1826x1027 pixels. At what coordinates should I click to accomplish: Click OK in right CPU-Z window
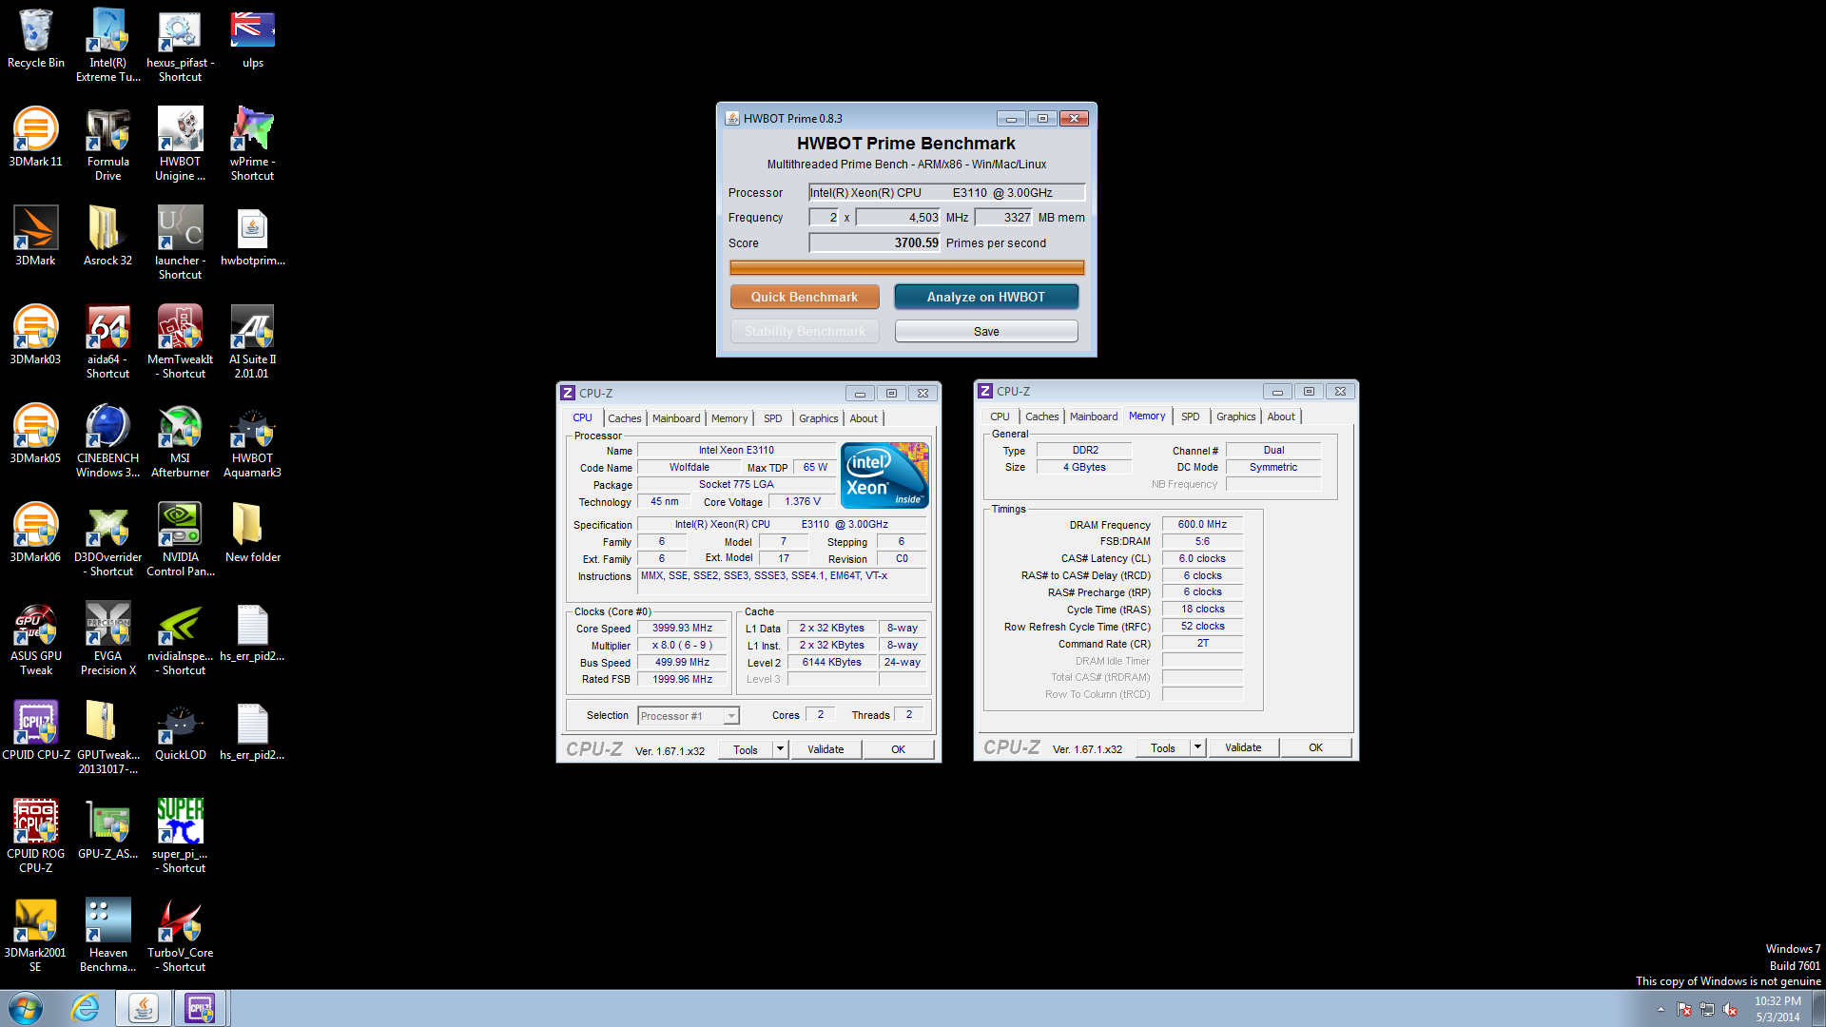click(x=1315, y=747)
